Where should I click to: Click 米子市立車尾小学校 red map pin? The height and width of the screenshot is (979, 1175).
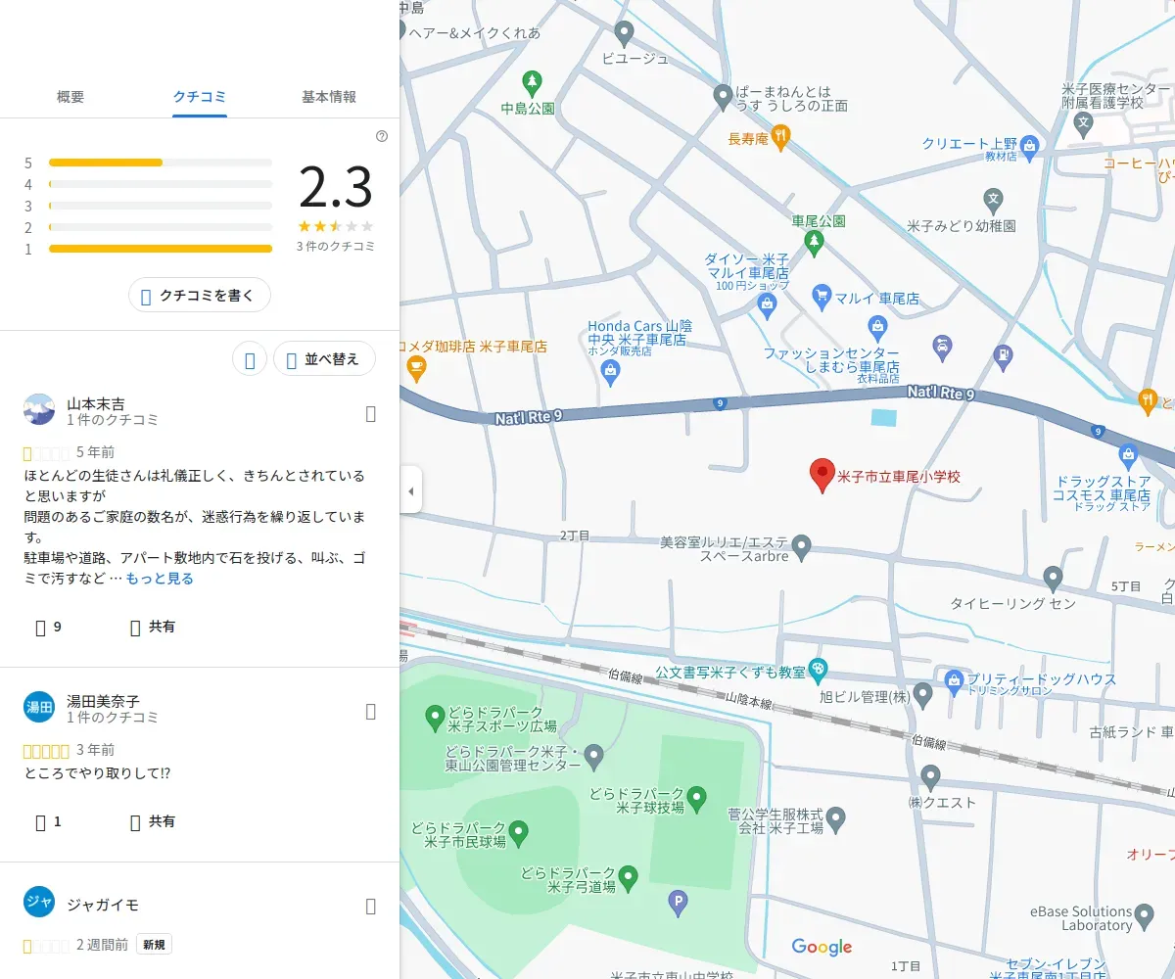822,476
